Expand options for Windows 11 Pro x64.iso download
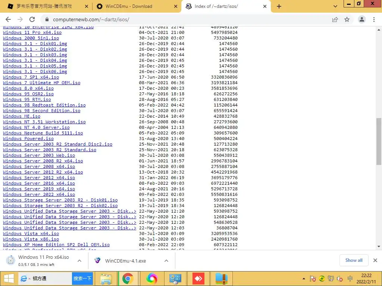 [x=79, y=261]
